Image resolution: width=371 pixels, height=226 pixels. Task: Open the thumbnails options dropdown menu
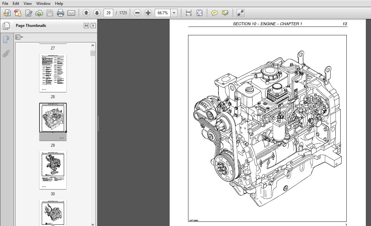[x=19, y=37]
